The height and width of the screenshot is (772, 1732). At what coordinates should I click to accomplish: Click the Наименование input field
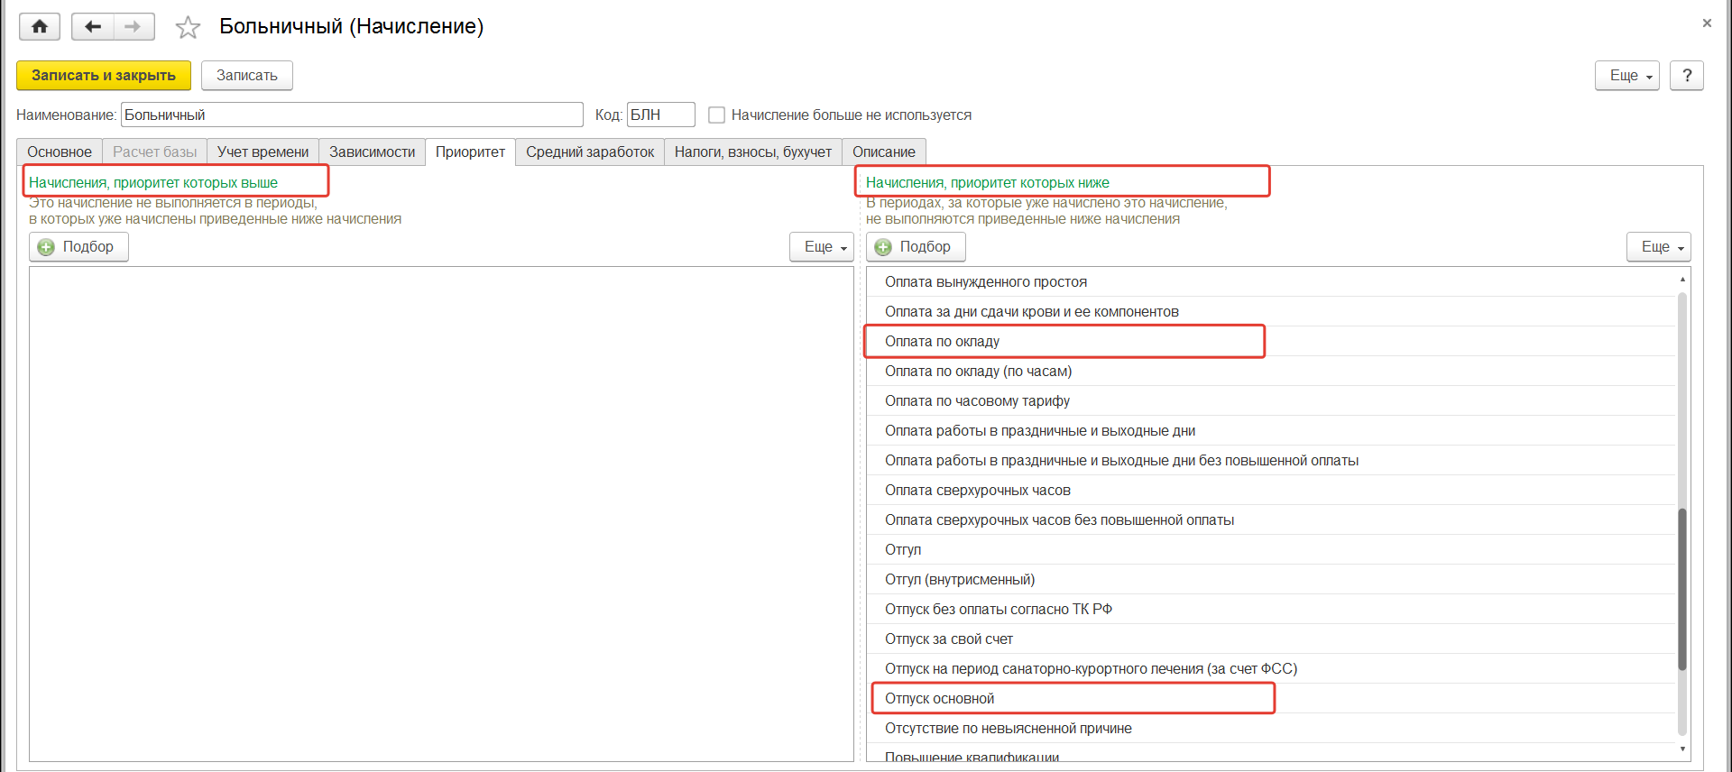pos(352,115)
